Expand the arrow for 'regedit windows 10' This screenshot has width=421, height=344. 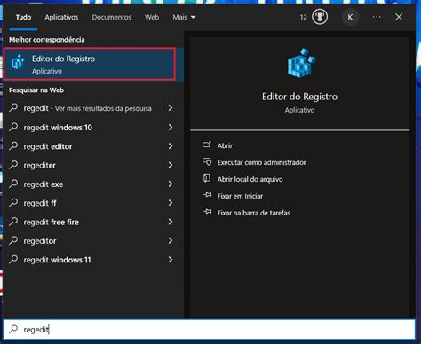(171, 127)
